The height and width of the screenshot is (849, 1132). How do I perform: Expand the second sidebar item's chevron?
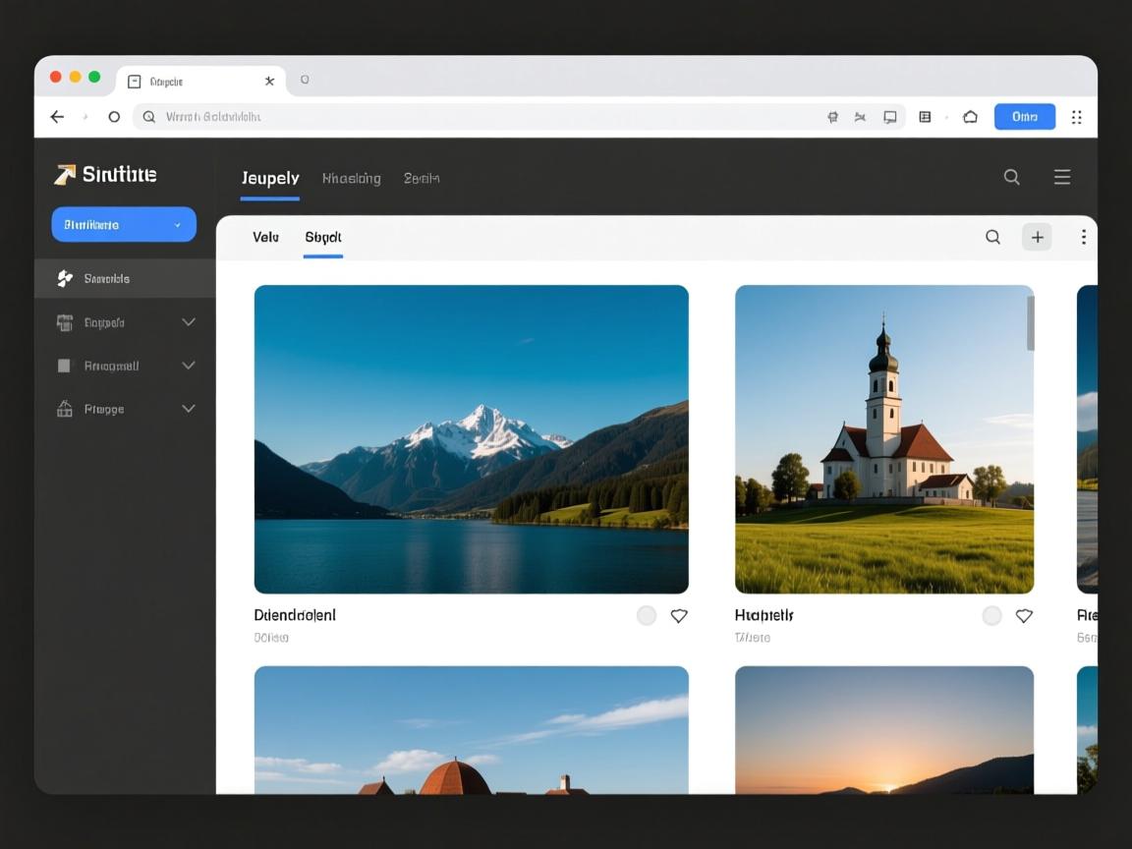(188, 322)
